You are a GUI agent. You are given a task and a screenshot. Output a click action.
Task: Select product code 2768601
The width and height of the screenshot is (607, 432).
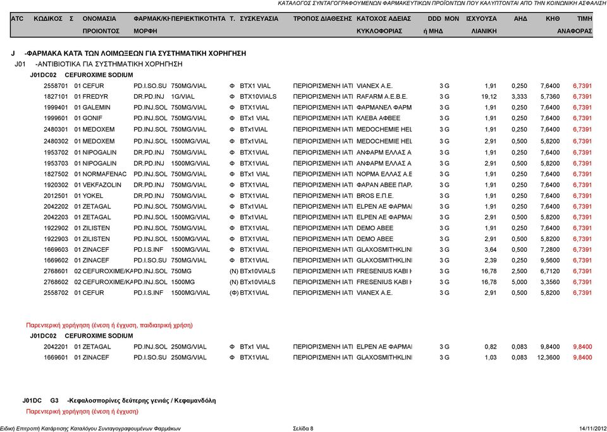point(56,271)
